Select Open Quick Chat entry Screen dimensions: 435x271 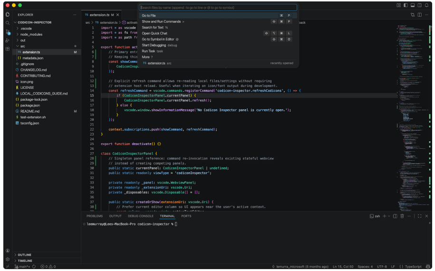[x=218, y=33]
